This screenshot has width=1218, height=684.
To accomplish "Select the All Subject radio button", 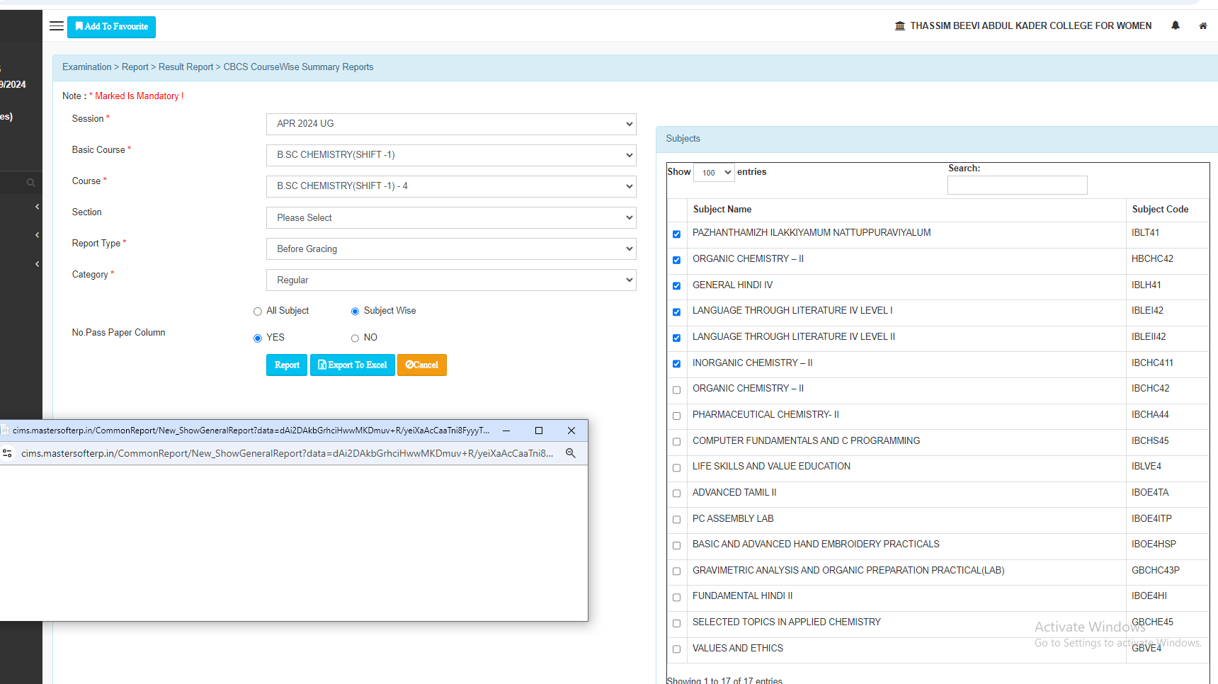I will [x=258, y=312].
